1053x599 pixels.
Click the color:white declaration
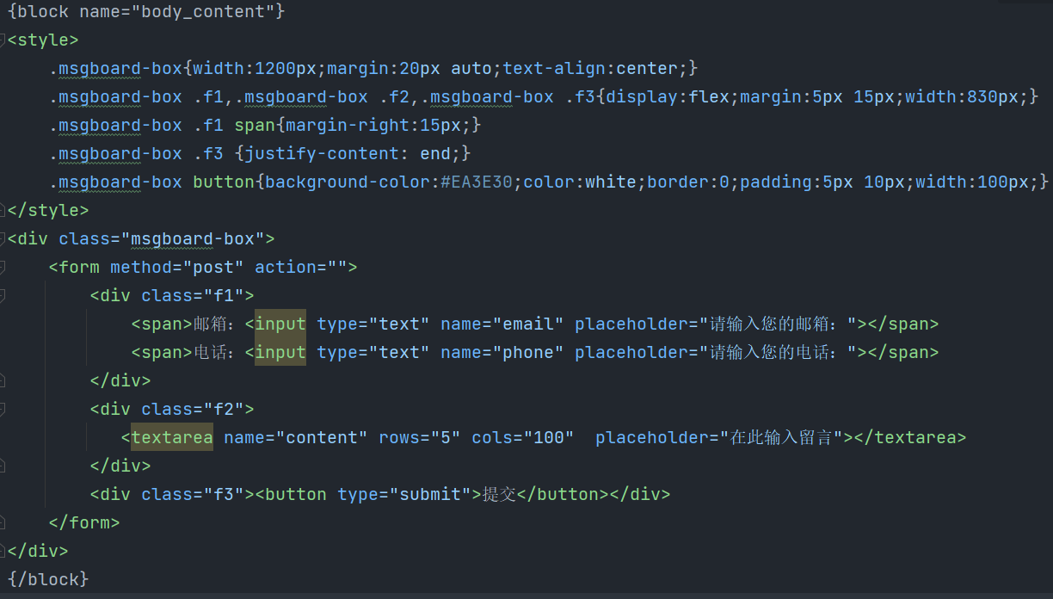(580, 182)
